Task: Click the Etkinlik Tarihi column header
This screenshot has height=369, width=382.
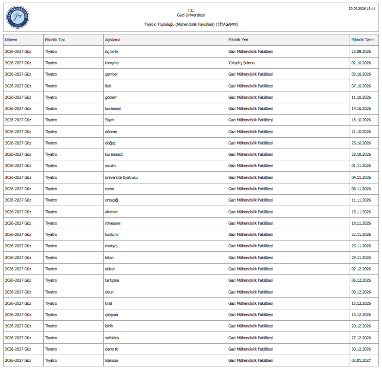Action: coord(363,40)
